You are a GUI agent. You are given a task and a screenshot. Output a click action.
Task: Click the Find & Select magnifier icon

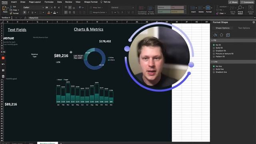pos(240,8)
